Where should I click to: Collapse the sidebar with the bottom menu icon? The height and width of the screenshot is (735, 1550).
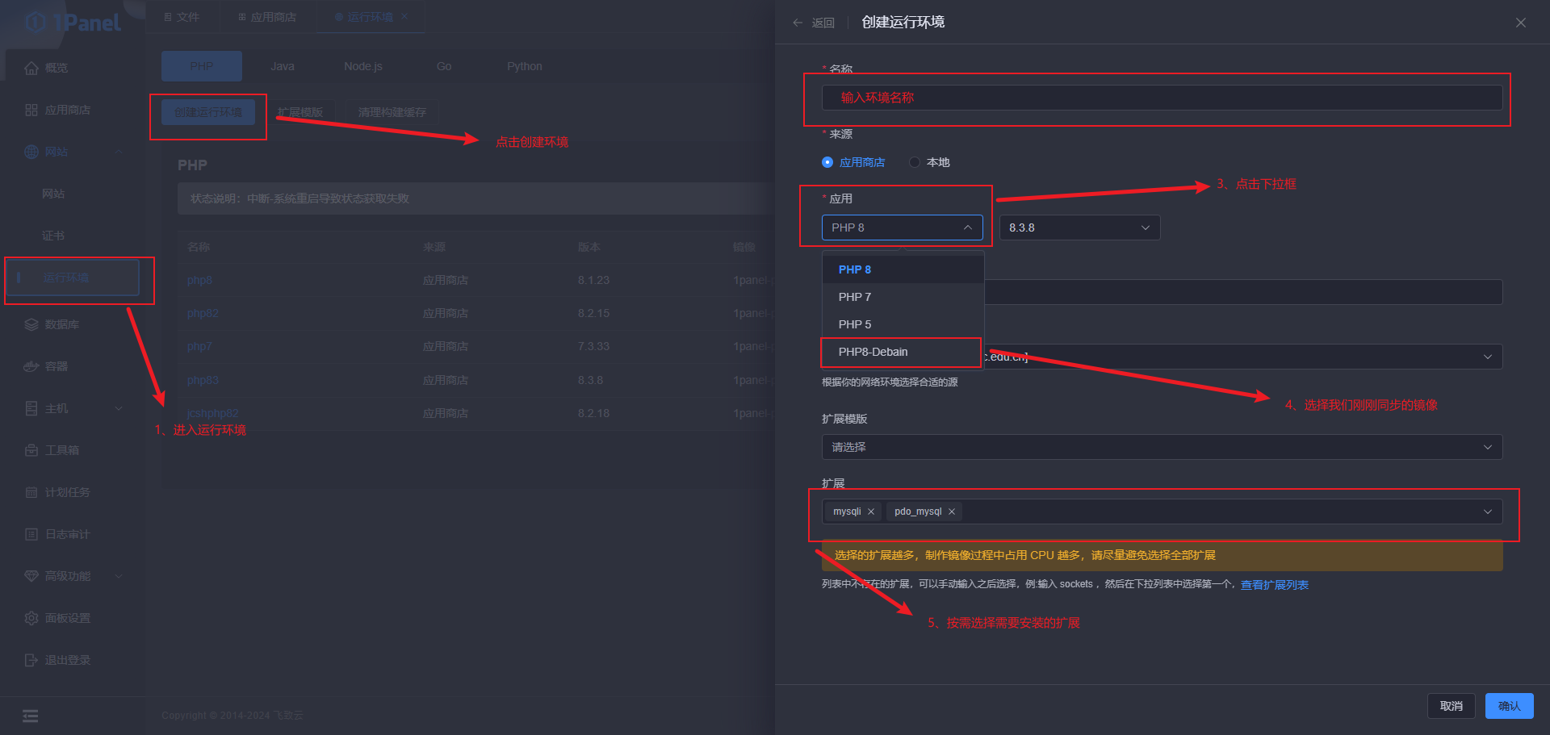(31, 716)
